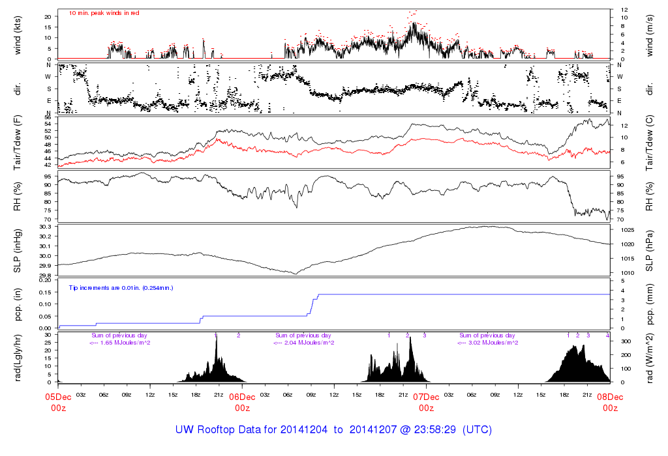Click the '1010' tick on hPa axis
This screenshot has width=668, height=456.
coord(628,273)
